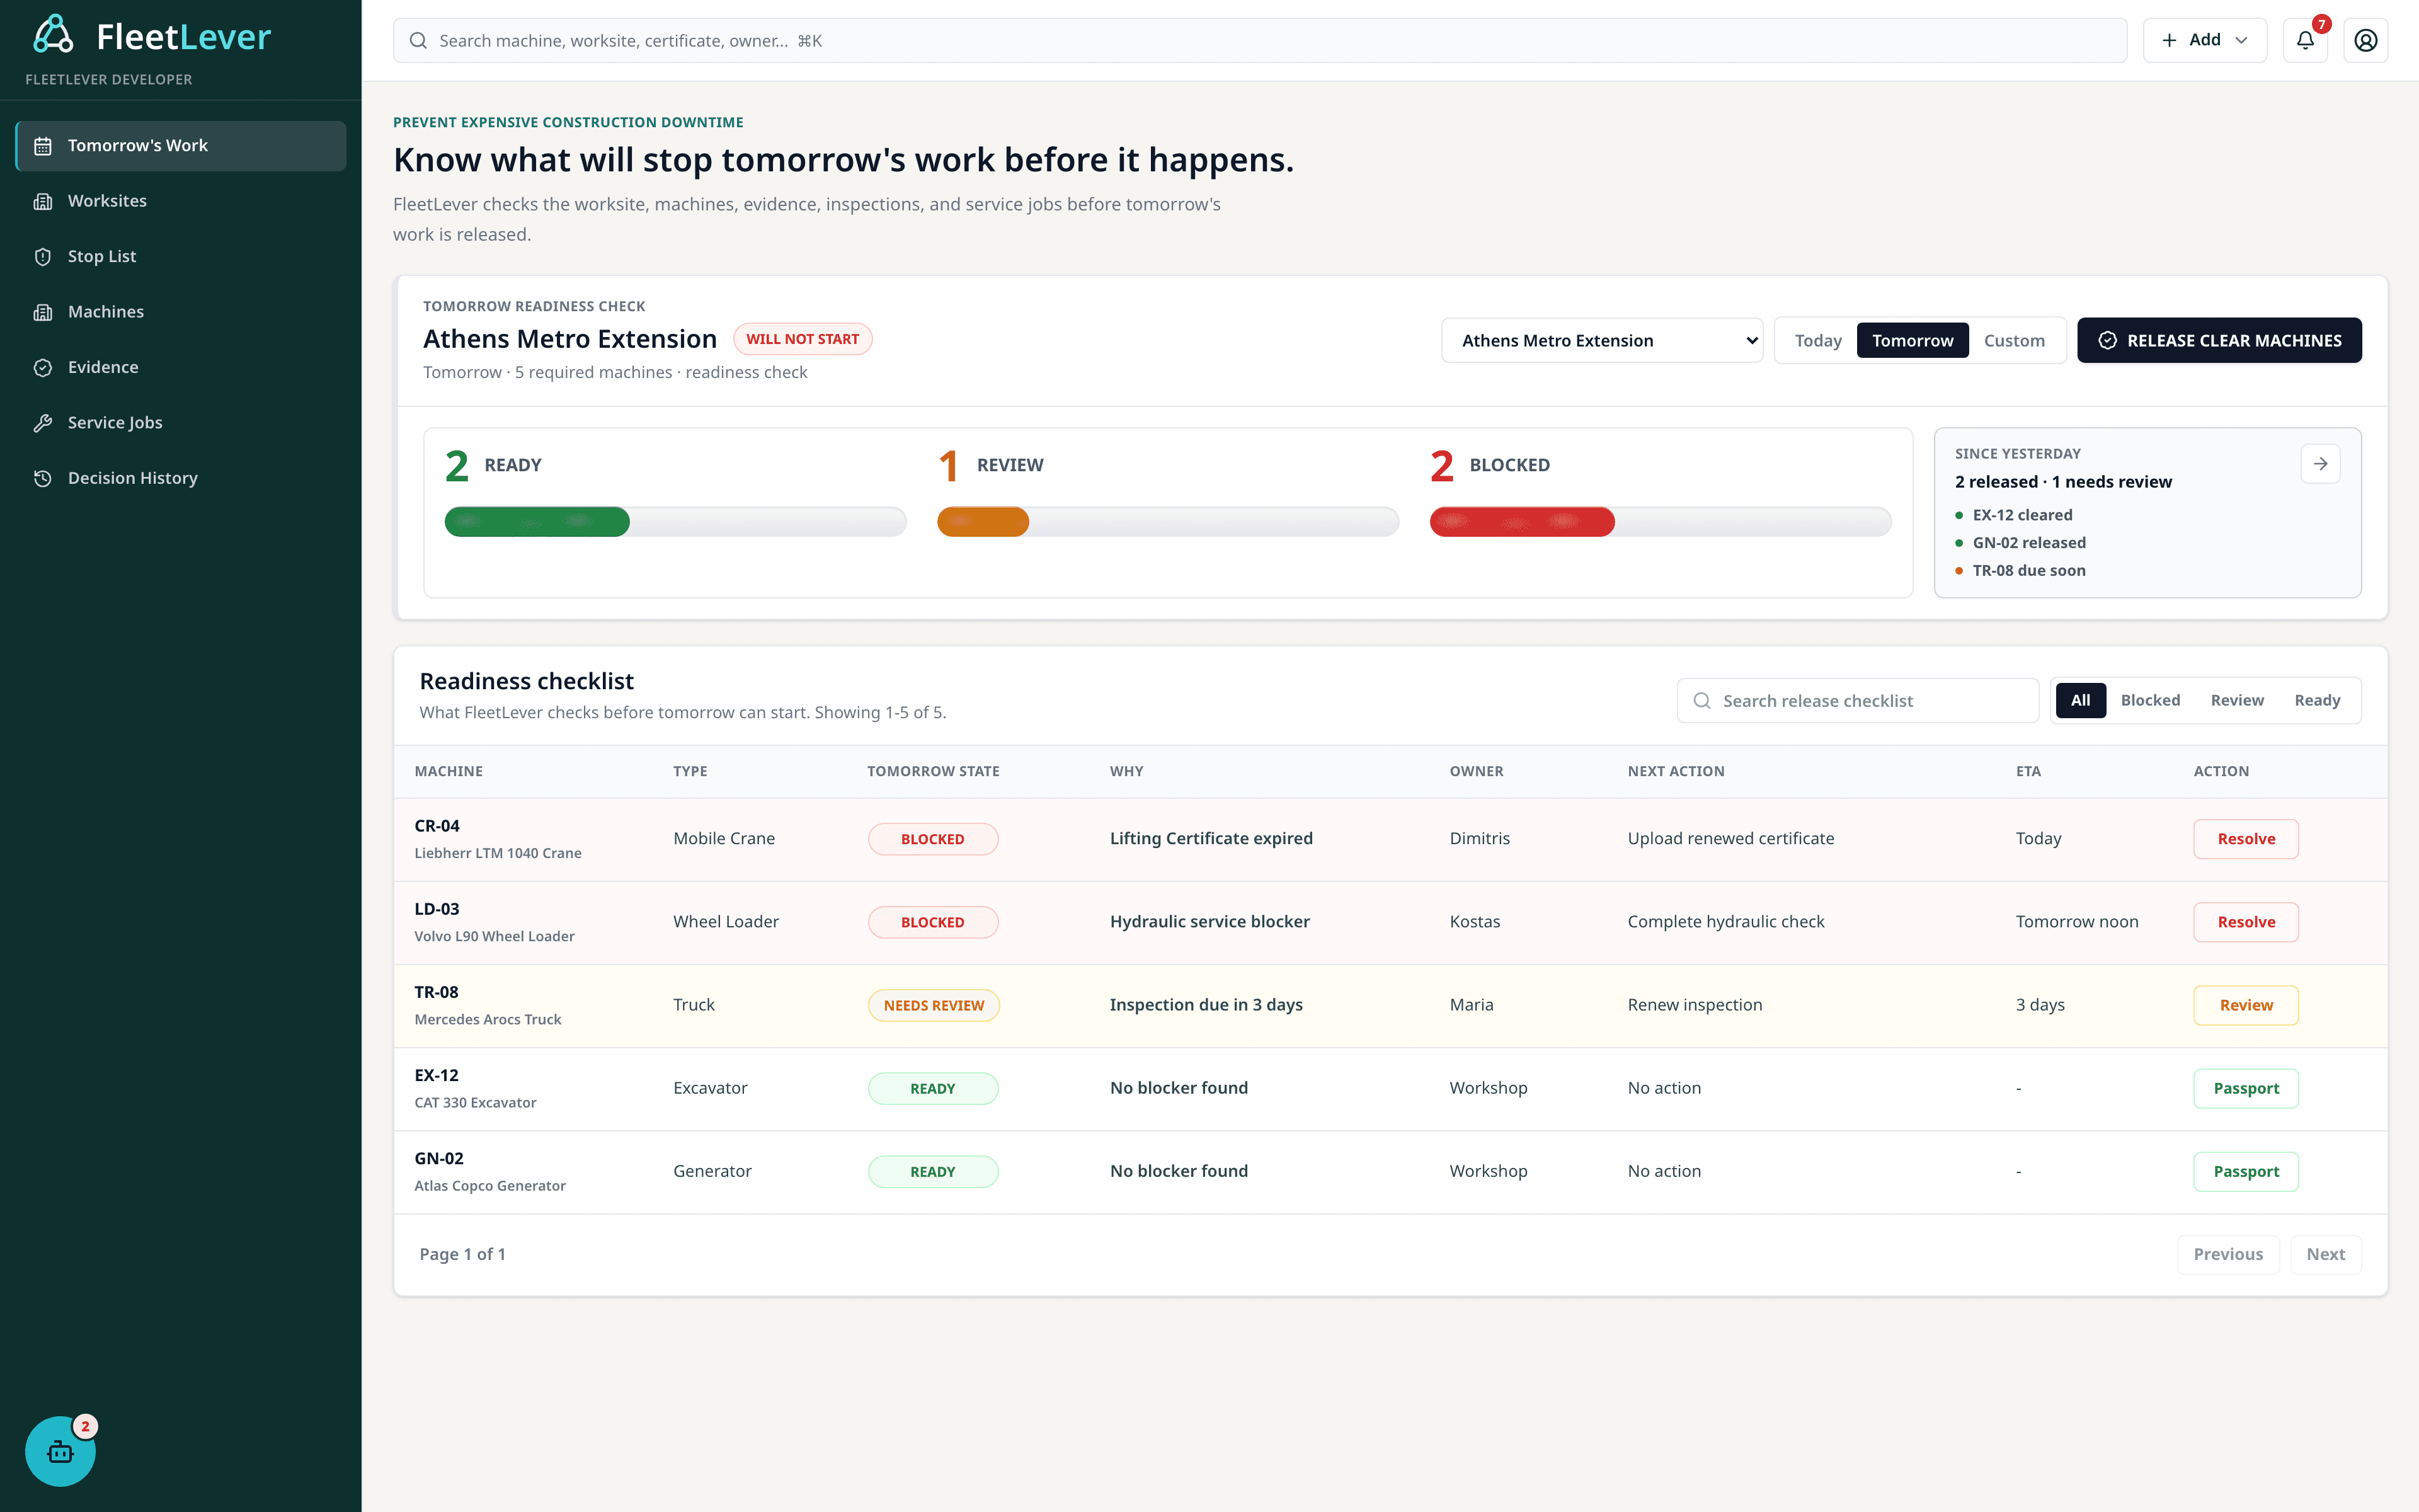The height and width of the screenshot is (1512, 2419).
Task: Click the Next page button
Action: click(x=2325, y=1254)
